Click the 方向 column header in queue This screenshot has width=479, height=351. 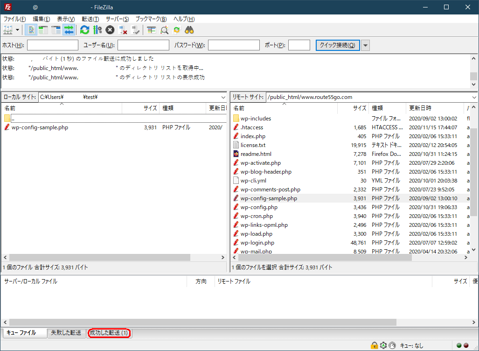pos(201,281)
